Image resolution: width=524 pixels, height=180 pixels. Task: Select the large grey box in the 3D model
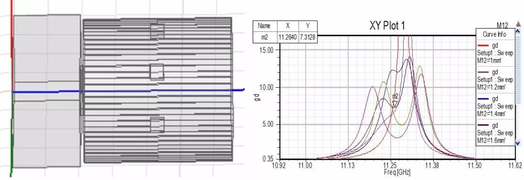47,90
